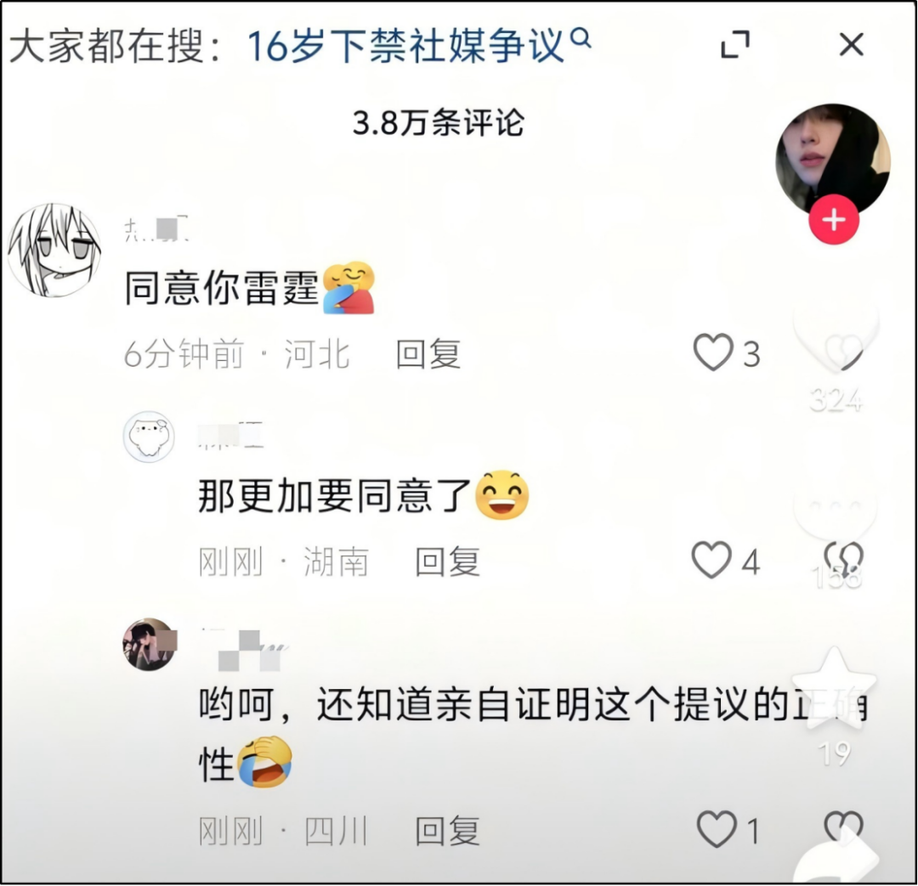Reply to the 河北 comment
The width and height of the screenshot is (918, 886).
click(428, 354)
